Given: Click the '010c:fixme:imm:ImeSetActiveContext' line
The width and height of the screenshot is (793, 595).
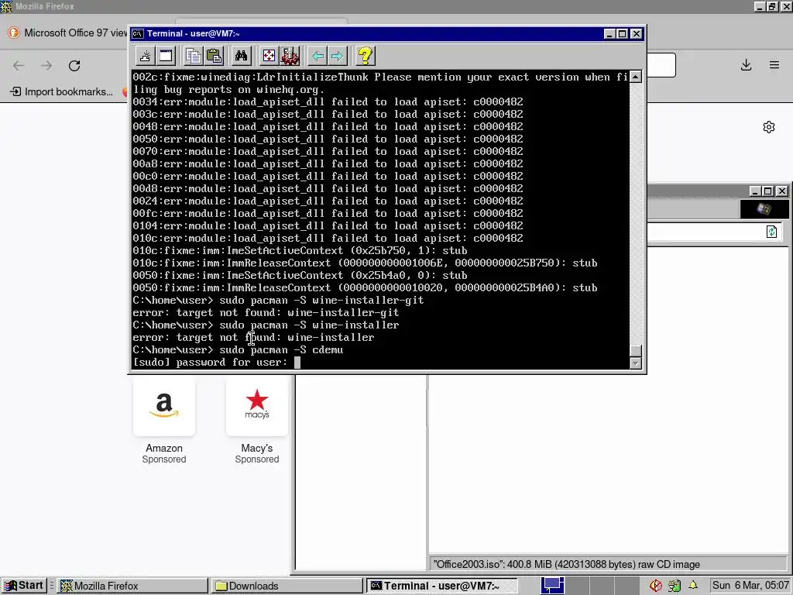Looking at the screenshot, I should 300,250.
